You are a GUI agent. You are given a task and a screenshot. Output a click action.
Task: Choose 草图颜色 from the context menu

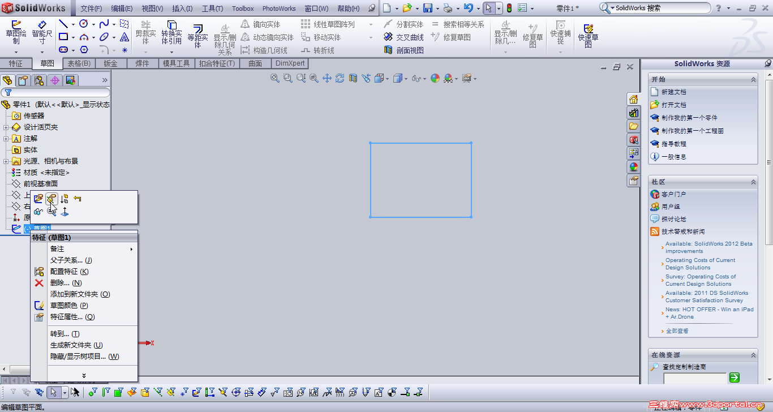point(84,306)
